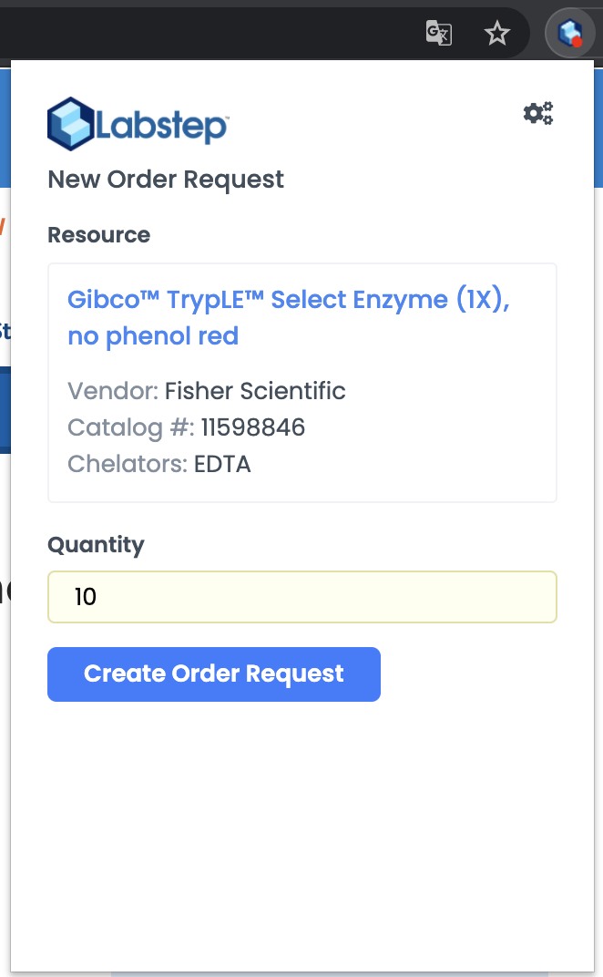Click blank space below Create Order Request
The height and width of the screenshot is (977, 603).
301,820
